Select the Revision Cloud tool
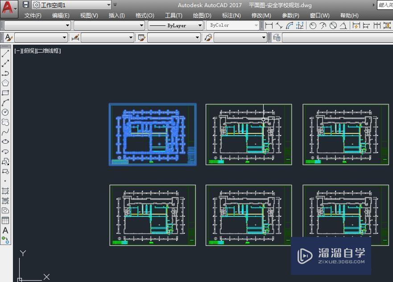Image resolution: width=393 pixels, height=282 pixels. pos(5,122)
